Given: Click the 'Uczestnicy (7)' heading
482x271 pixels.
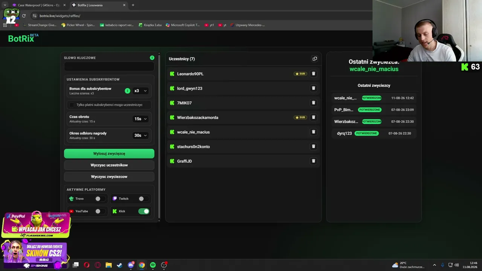Looking at the screenshot, I should 182,59.
